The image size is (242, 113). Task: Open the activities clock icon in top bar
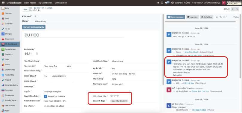tap(172, 3)
